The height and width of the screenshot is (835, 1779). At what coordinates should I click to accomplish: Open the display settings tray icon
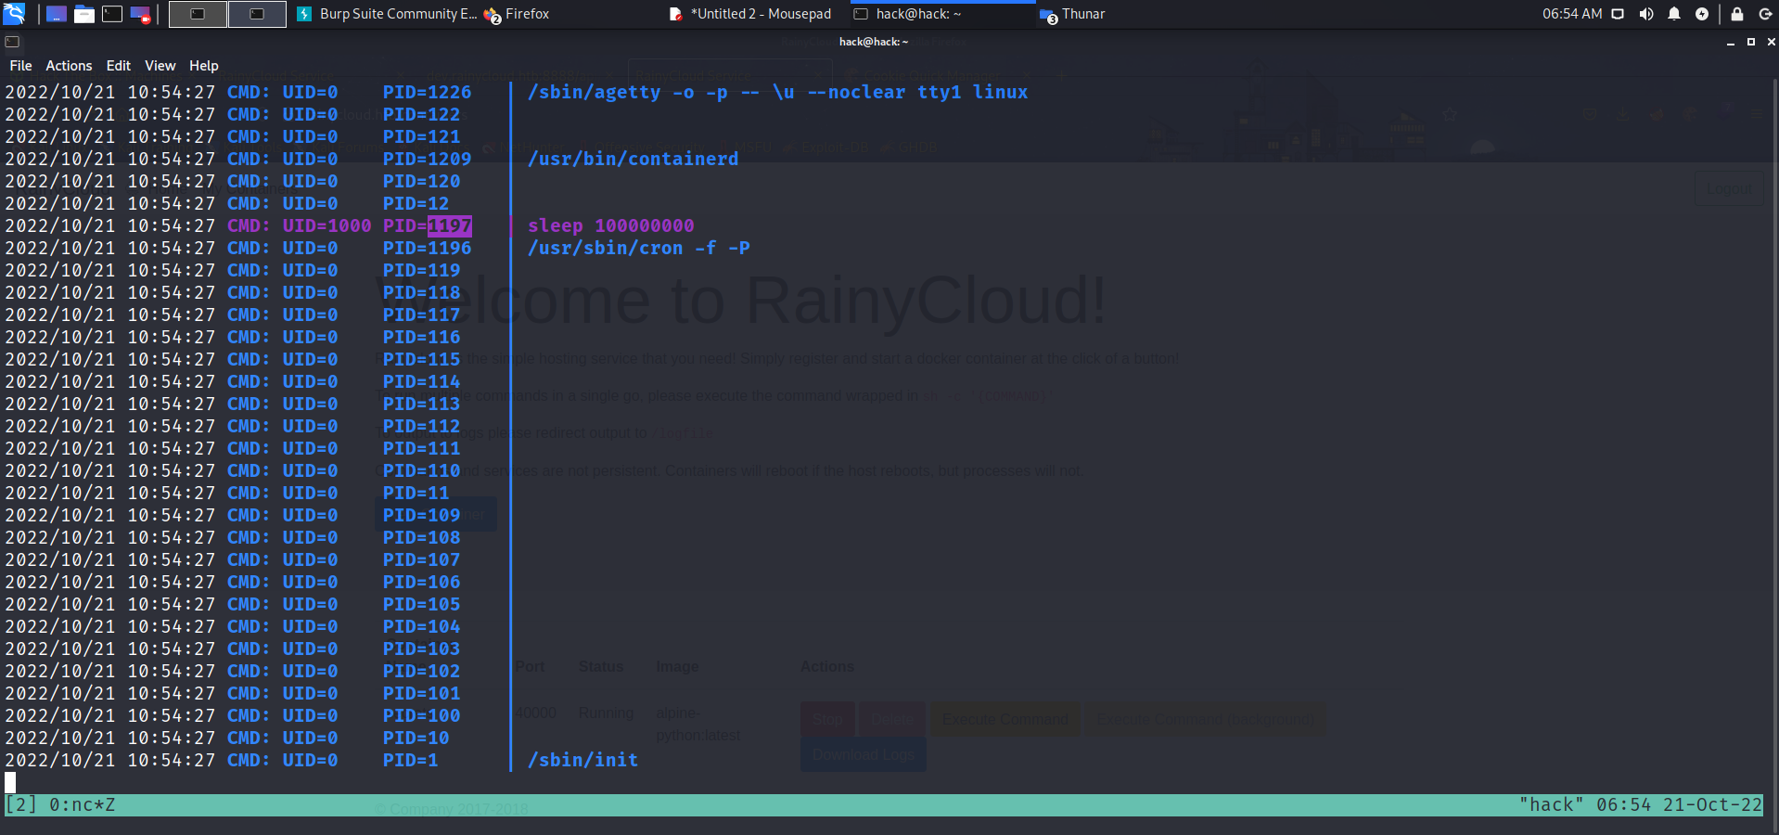[1618, 14]
